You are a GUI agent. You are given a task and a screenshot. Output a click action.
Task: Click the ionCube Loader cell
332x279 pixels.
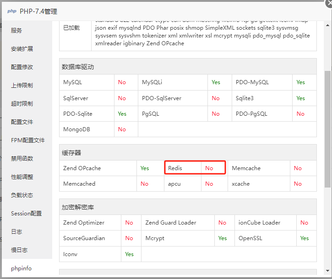[x=266, y=223]
